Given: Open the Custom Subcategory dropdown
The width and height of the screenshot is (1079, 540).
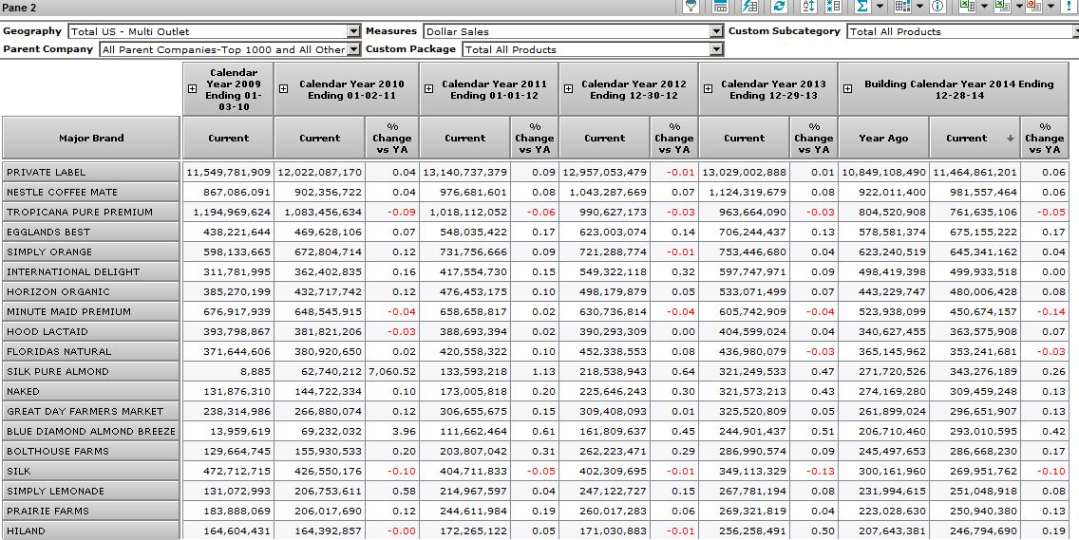Looking at the screenshot, I should click(x=1074, y=31).
